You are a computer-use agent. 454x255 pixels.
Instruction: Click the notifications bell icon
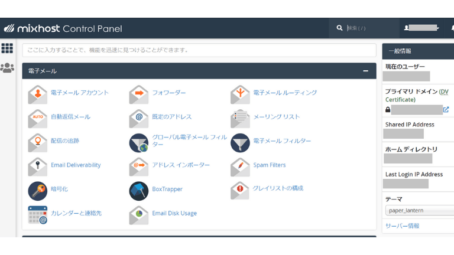[452, 28]
